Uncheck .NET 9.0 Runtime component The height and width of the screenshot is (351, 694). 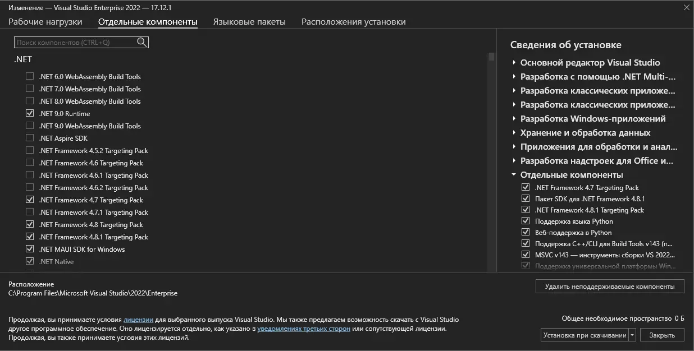pos(30,113)
